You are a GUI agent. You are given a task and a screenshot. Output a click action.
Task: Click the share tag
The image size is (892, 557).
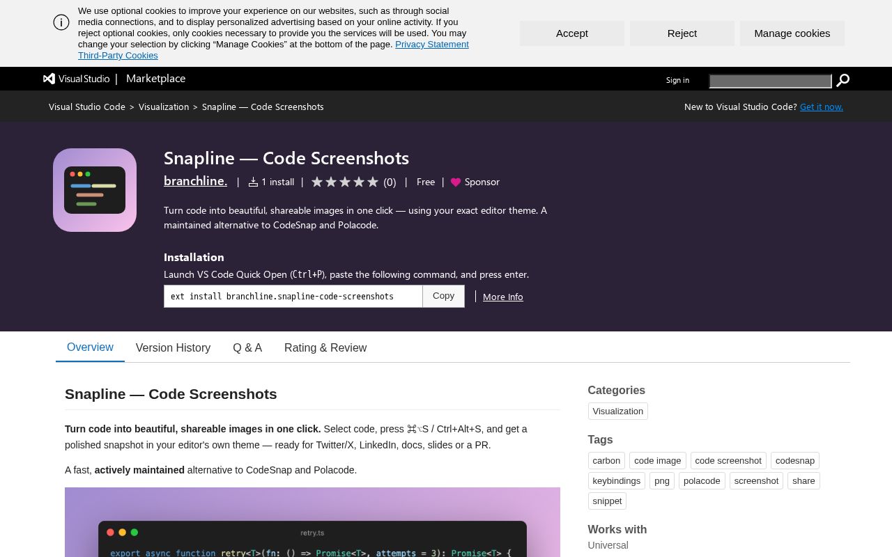click(x=803, y=481)
